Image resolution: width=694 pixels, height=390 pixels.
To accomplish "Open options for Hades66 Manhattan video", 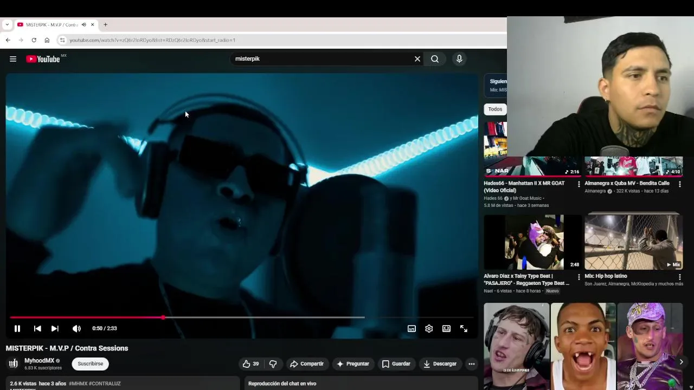I will [x=579, y=184].
